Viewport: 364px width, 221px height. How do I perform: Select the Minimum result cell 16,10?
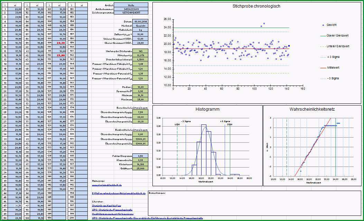pyautogui.click(x=140, y=96)
